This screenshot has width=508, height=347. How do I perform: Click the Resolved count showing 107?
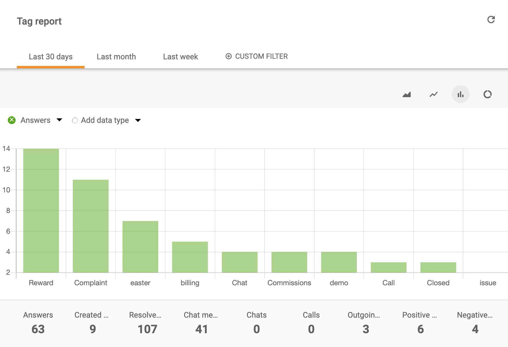tap(147, 329)
